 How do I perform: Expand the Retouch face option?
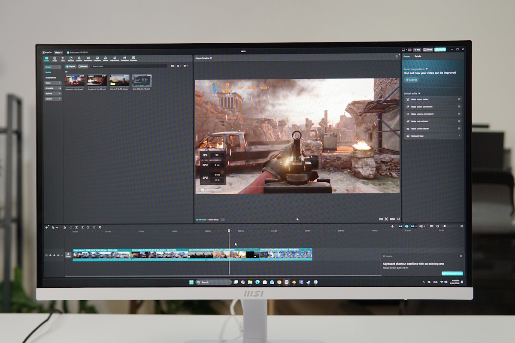pos(433,136)
